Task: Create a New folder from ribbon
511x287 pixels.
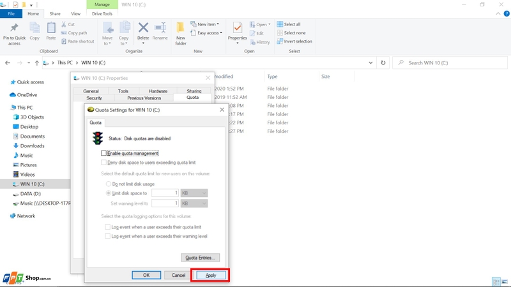Action: pyautogui.click(x=181, y=34)
